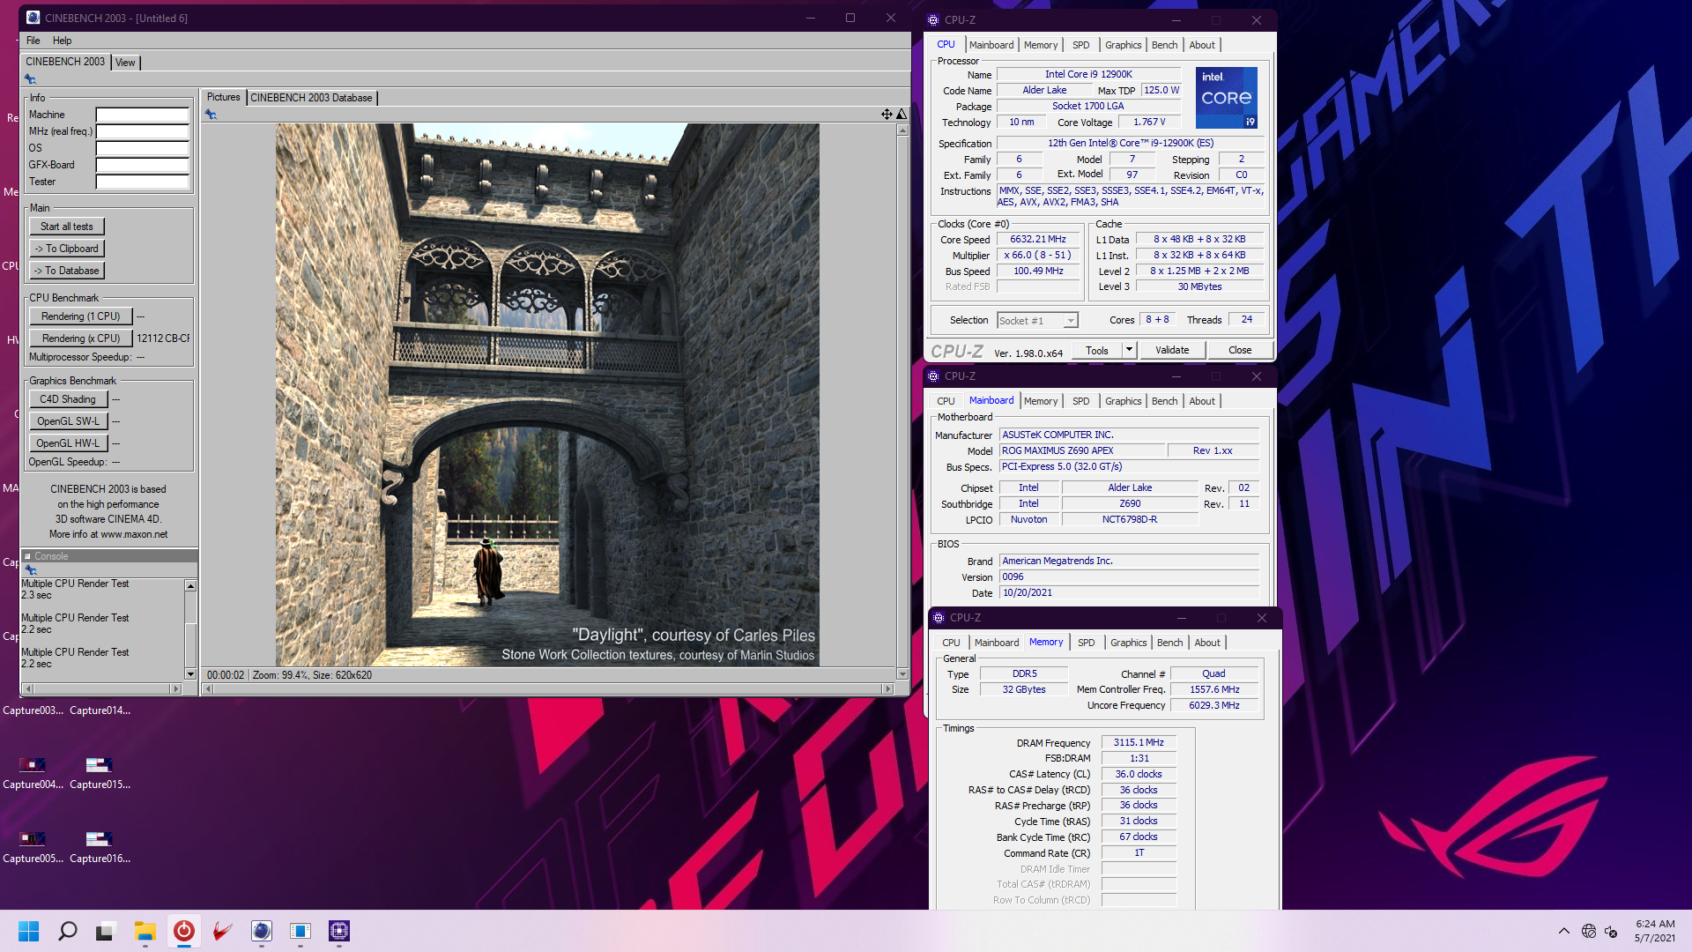This screenshot has height=952, width=1692.
Task: Switch to the View tab in CINEBENCH
Action: click(125, 63)
